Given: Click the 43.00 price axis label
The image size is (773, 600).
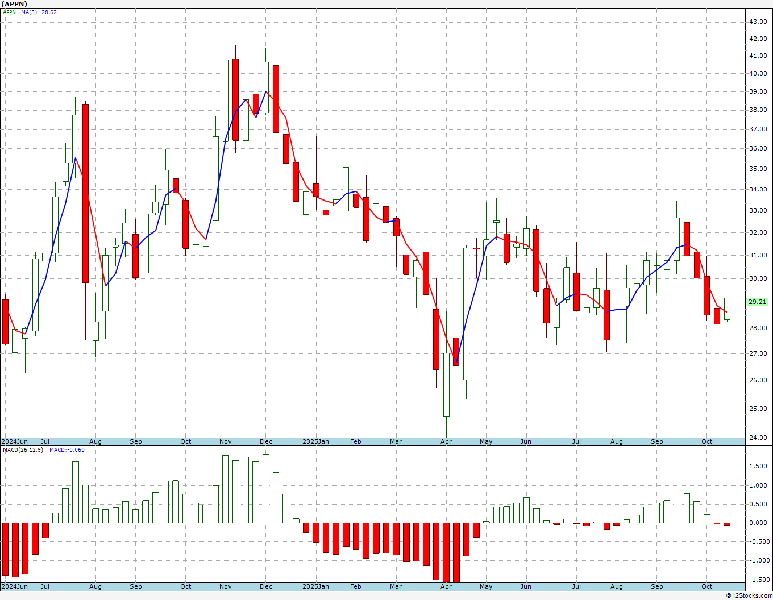Looking at the screenshot, I should (758, 22).
